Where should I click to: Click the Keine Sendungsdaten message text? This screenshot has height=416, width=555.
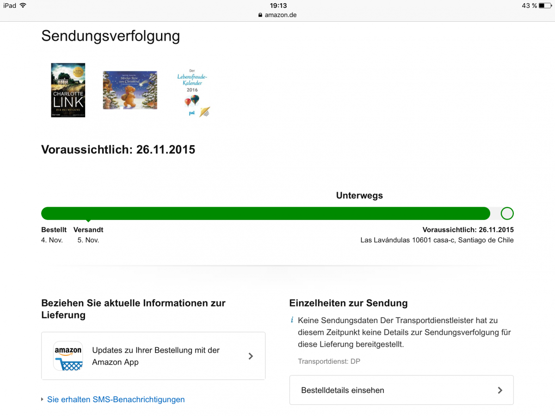[x=404, y=332]
